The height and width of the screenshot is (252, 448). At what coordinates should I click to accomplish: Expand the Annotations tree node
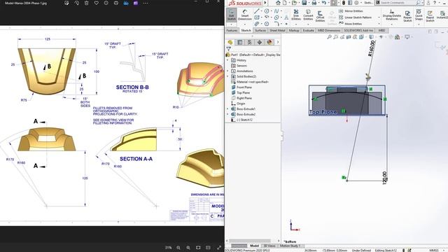(227, 71)
